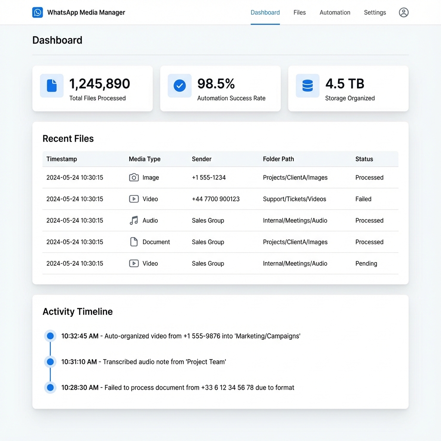441x441 pixels.
Task: Click the WhatsApp logo icon in header
Action: (37, 12)
